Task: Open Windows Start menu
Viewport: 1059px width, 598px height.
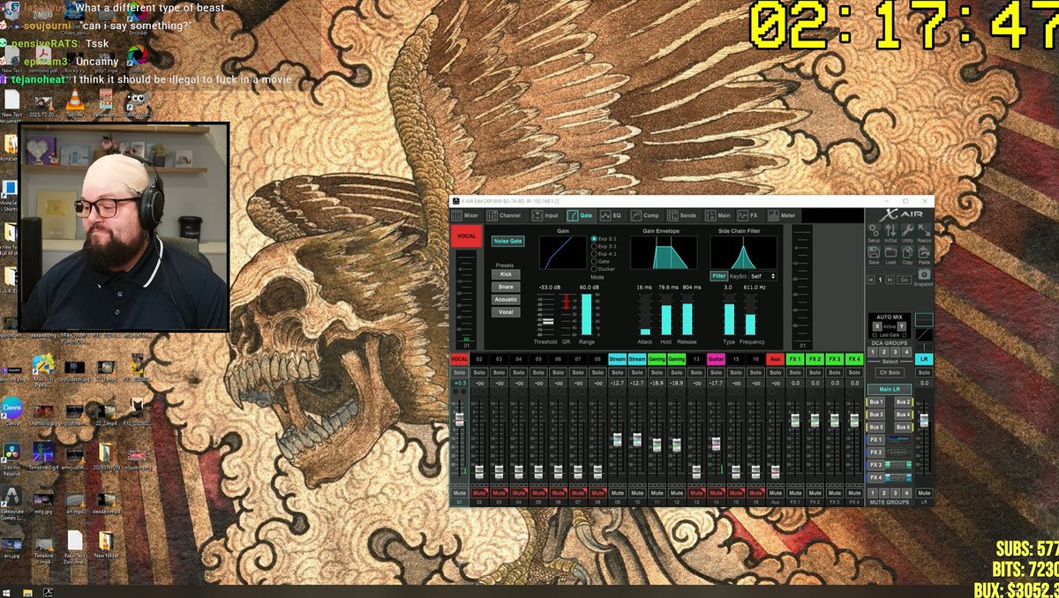Action: [6, 592]
